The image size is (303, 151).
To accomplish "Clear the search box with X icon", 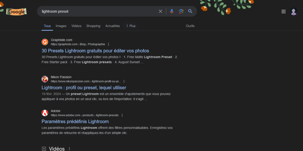I will click(160, 12).
